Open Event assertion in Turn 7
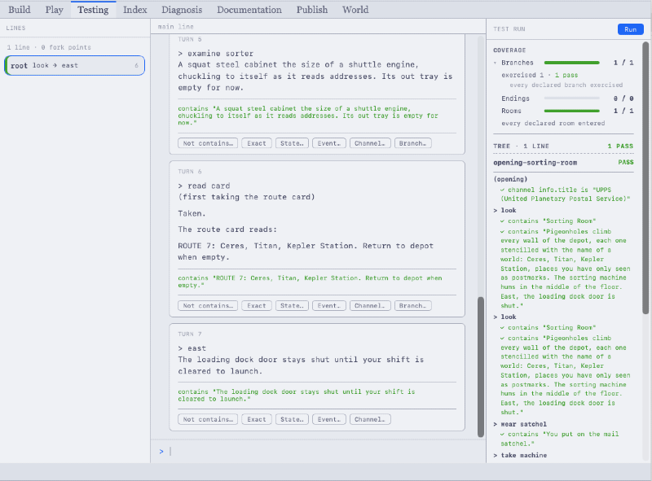This screenshot has width=652, height=481. pyautogui.click(x=329, y=419)
